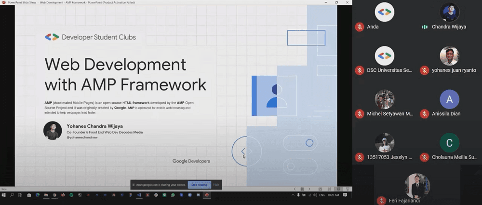482x205 pixels.
Task: Click the Stop sharing button
Action: (x=199, y=185)
